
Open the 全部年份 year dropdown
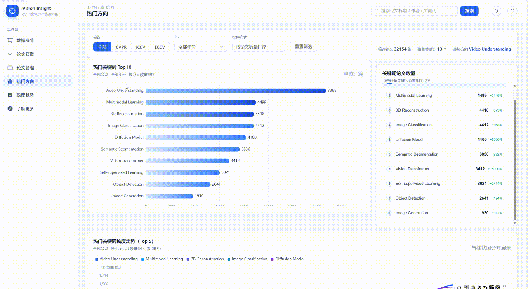pos(201,47)
